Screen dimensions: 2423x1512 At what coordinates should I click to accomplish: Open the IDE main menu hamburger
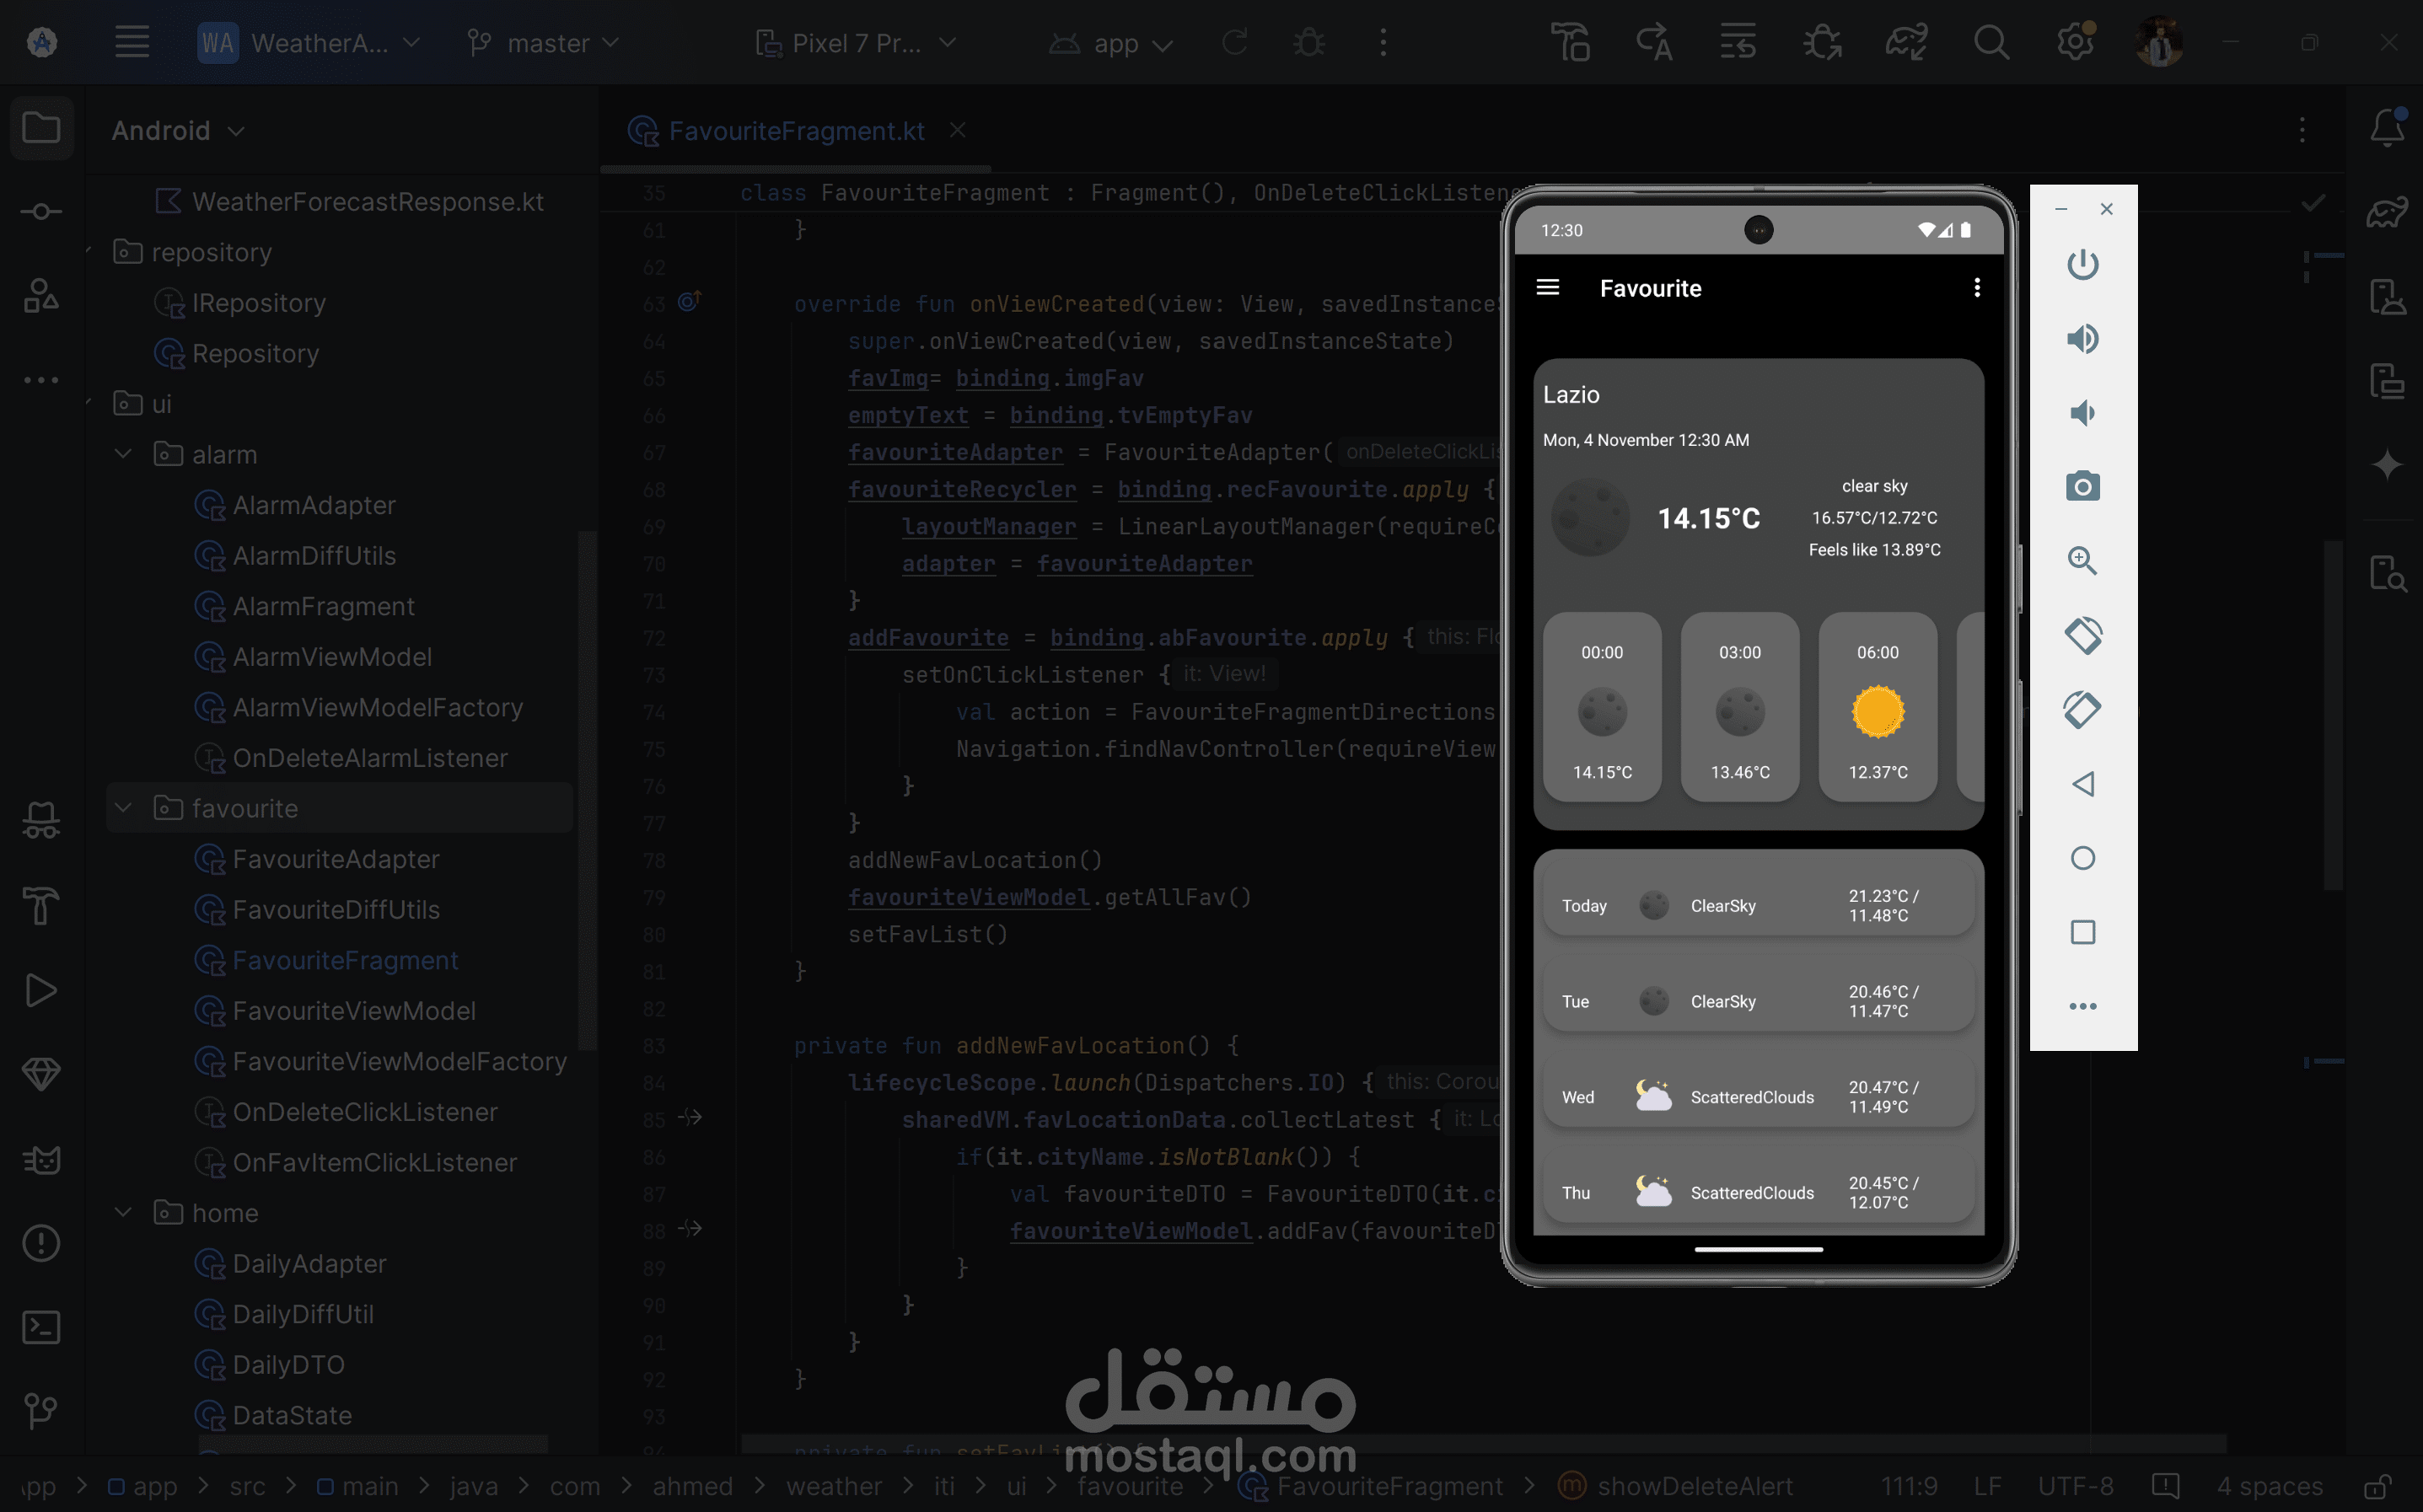132,43
